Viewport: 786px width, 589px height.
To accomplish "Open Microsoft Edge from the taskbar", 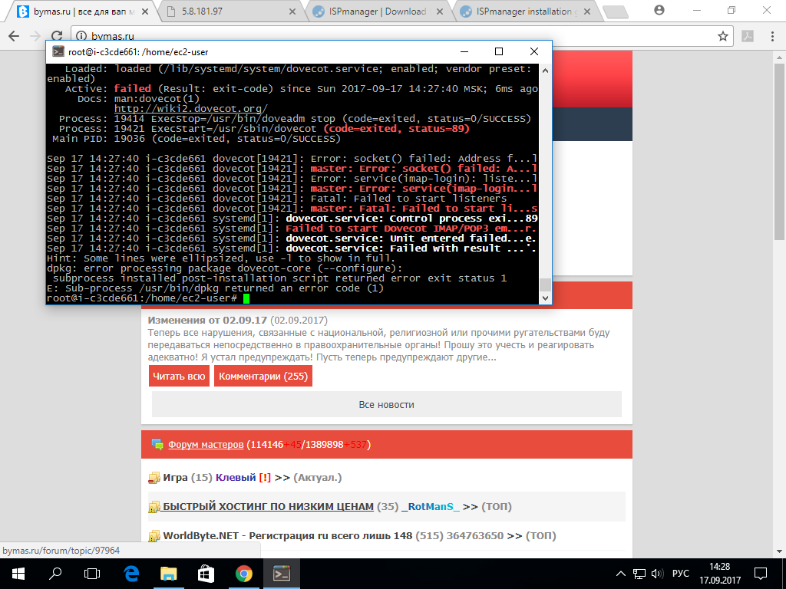I will click(x=132, y=573).
